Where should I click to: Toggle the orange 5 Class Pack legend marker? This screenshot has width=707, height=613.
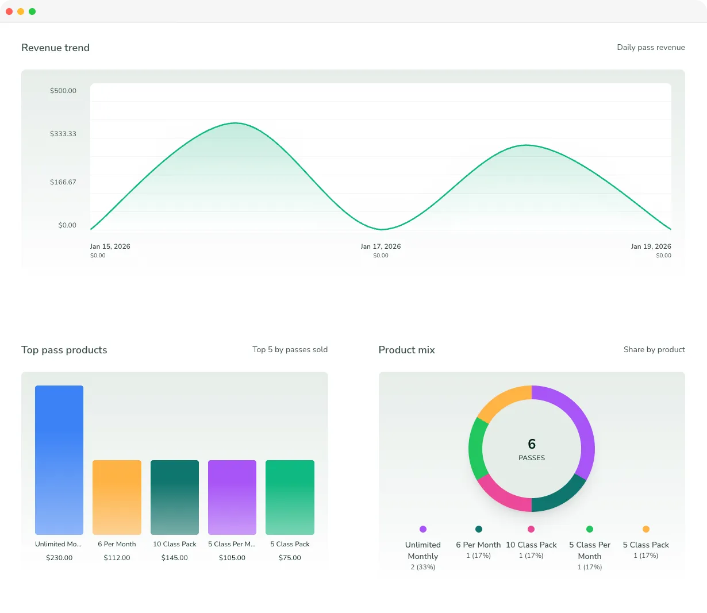pyautogui.click(x=645, y=529)
